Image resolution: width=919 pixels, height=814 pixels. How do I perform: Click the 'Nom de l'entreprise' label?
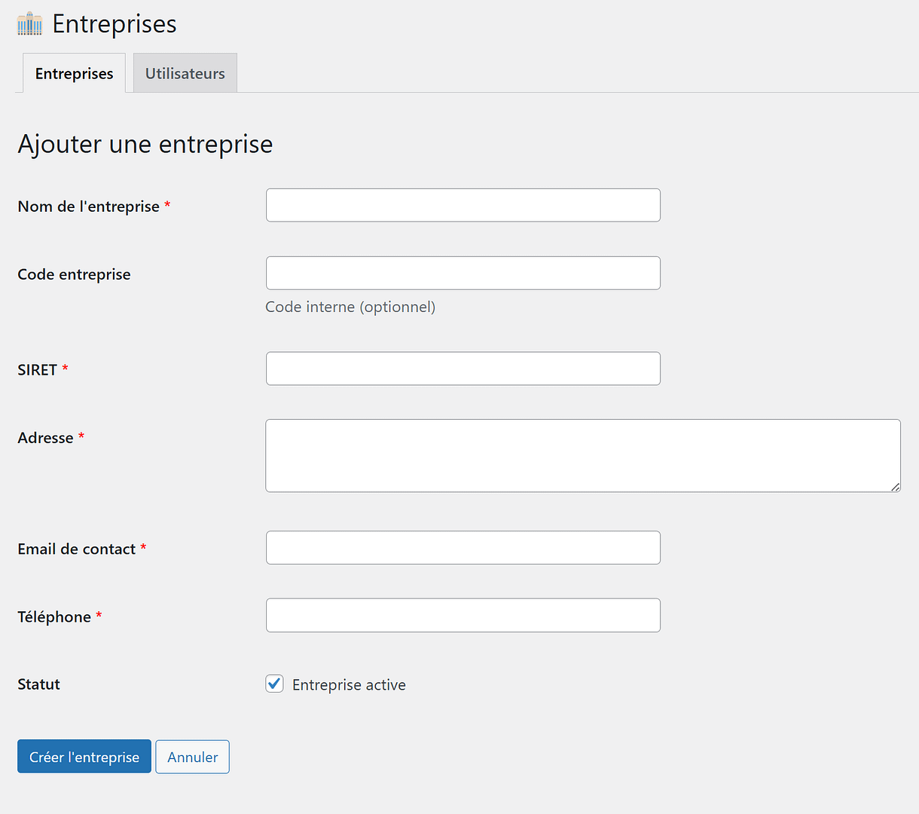pyautogui.click(x=88, y=207)
